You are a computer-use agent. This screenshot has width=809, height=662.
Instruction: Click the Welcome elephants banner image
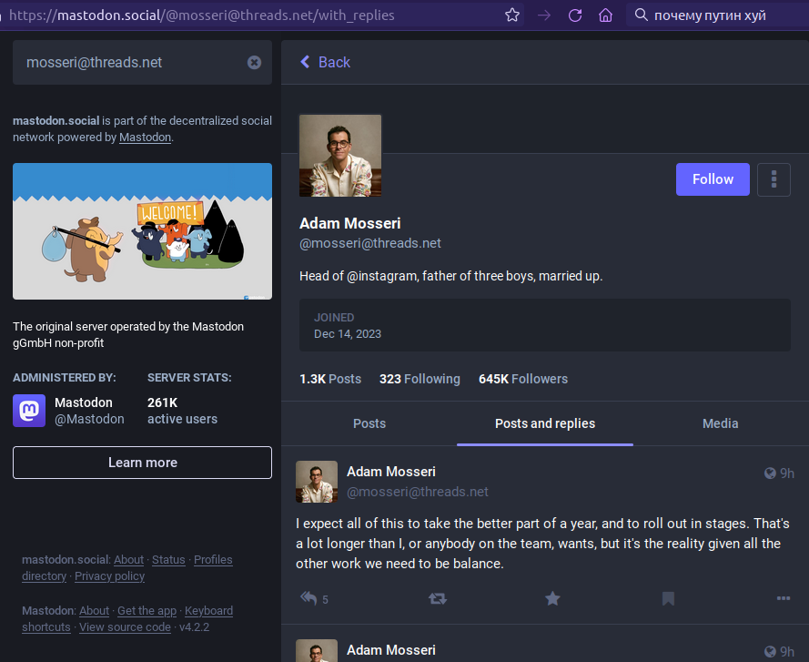142,231
